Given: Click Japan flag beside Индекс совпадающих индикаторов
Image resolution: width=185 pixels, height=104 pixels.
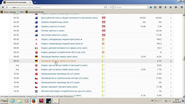Looking at the screenshot, I should pos(36,40).
